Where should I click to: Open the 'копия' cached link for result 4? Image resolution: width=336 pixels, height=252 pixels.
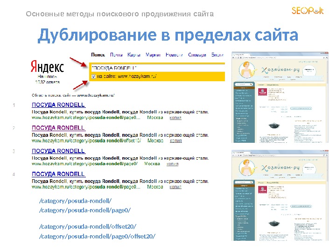pyautogui.click(x=175, y=187)
